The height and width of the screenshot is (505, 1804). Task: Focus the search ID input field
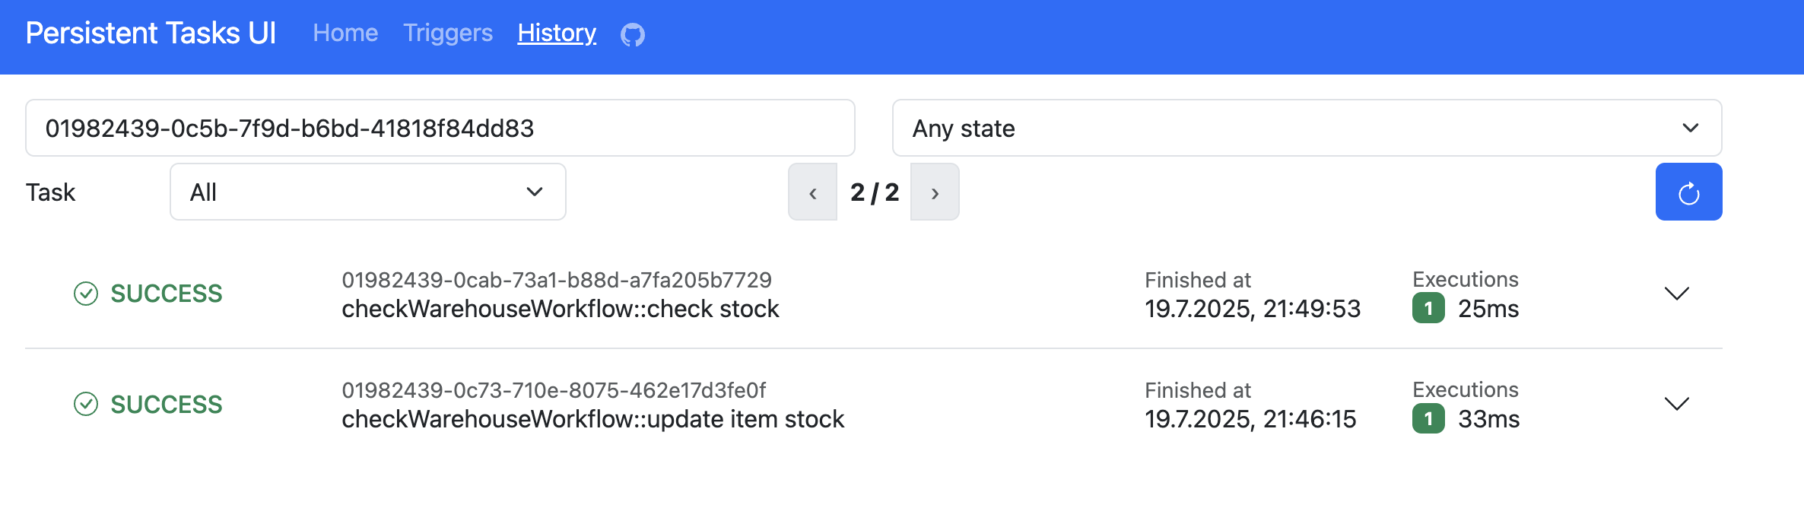click(440, 128)
